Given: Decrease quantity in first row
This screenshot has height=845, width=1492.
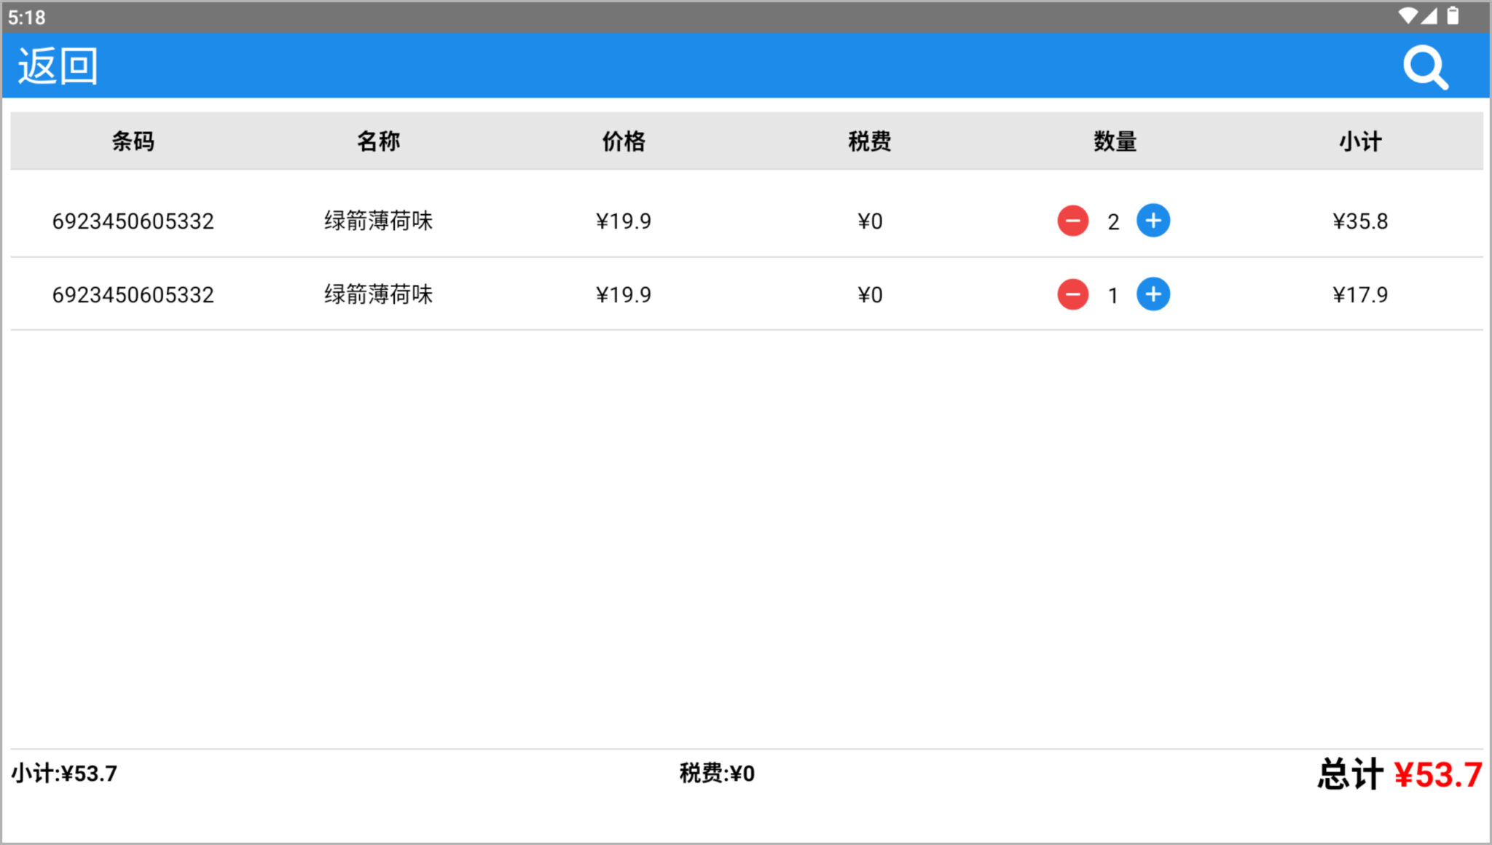Looking at the screenshot, I should point(1072,221).
